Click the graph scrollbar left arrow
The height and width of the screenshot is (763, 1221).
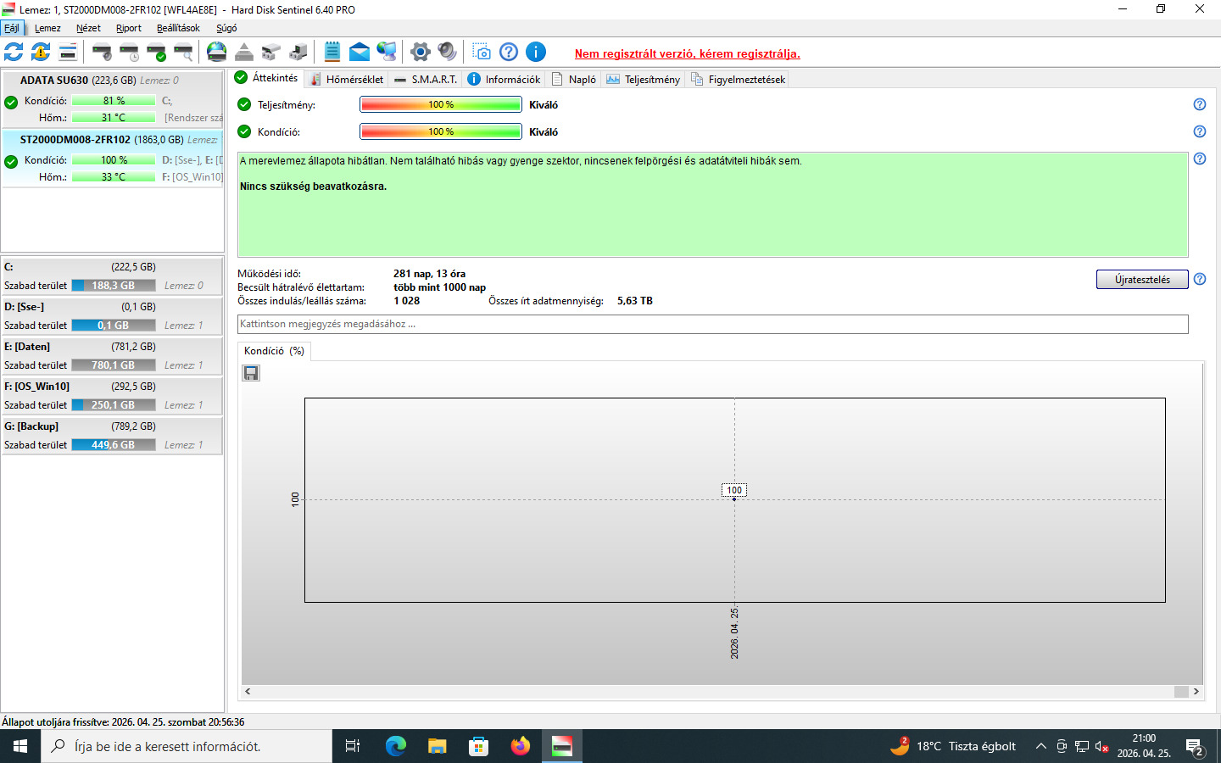point(248,692)
